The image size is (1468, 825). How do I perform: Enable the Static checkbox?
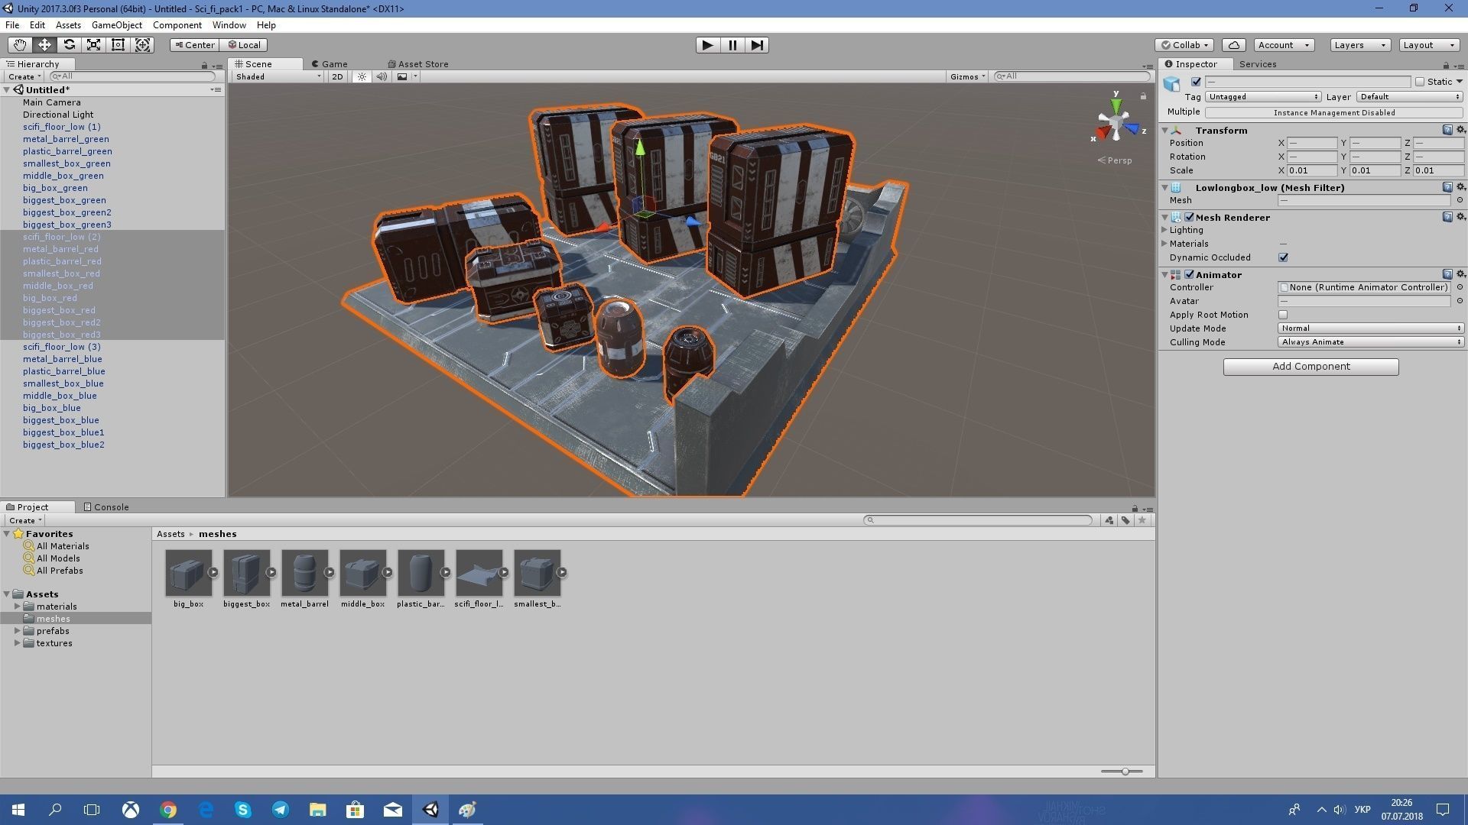coord(1420,82)
